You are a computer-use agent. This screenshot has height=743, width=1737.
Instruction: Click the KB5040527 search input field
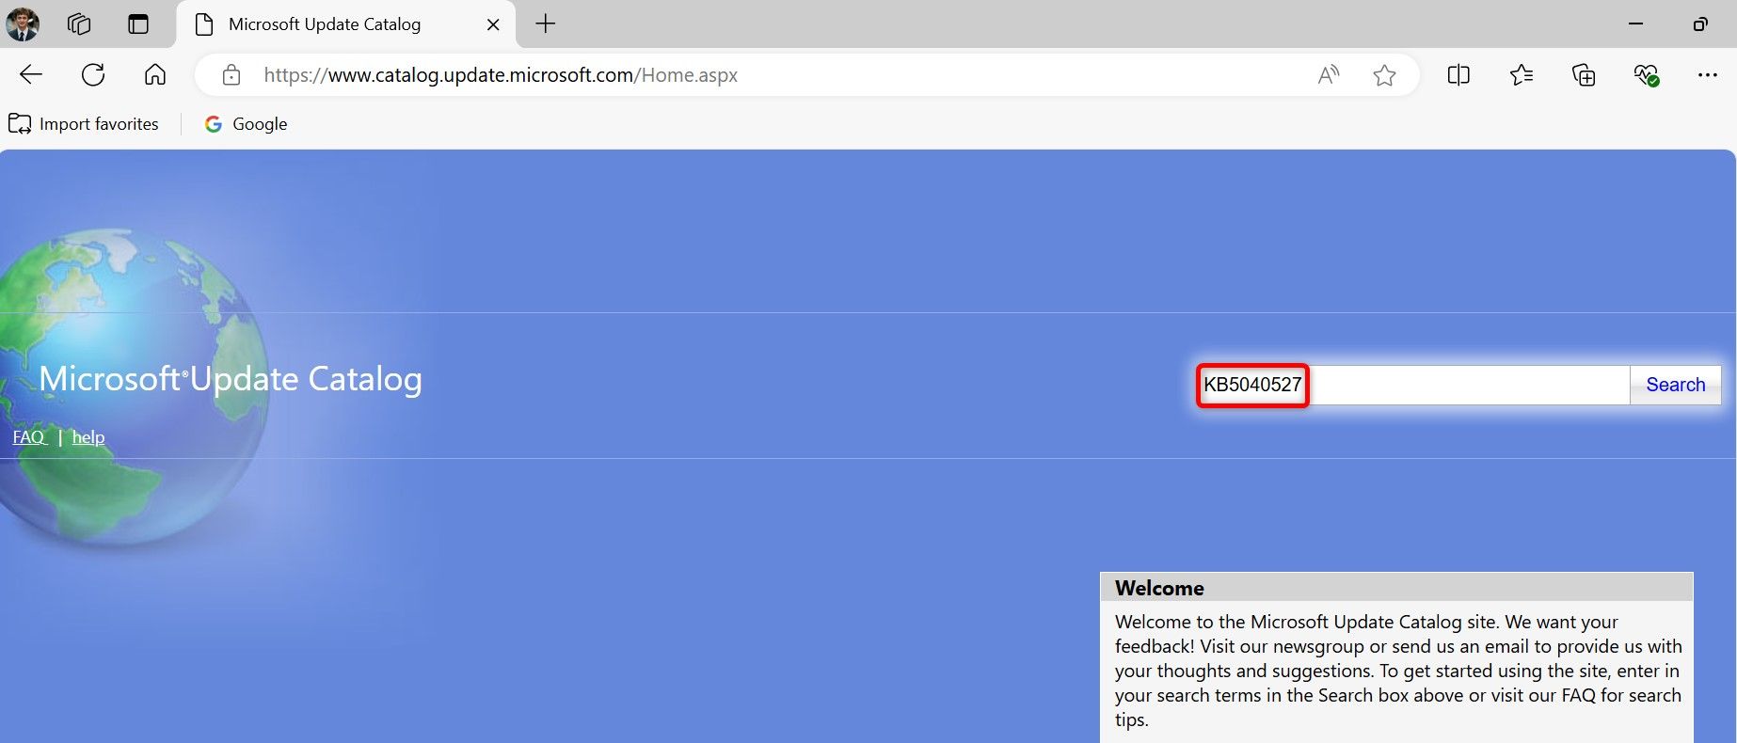[1413, 385]
